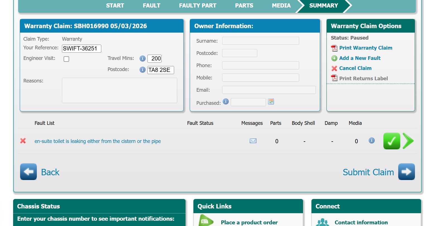The height and width of the screenshot is (226, 437).
Task: Click the Contact information people icon
Action: pyautogui.click(x=323, y=222)
